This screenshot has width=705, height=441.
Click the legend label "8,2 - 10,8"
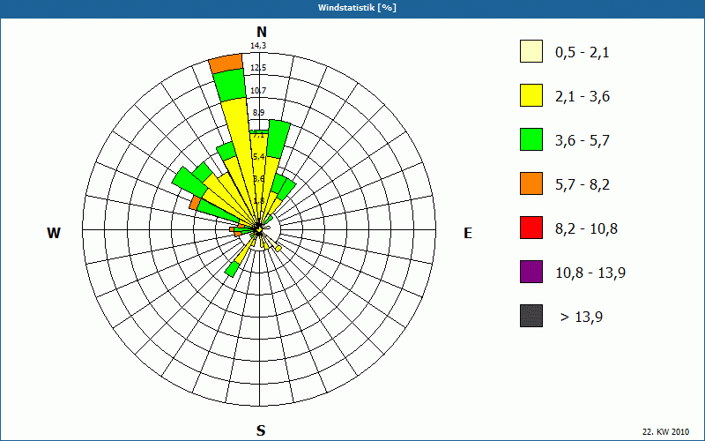tap(586, 229)
